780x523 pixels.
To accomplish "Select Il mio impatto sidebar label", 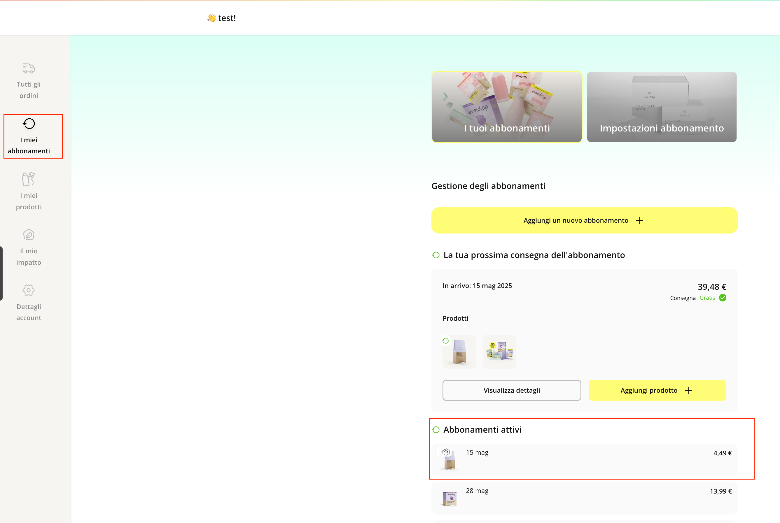I will 29,257.
